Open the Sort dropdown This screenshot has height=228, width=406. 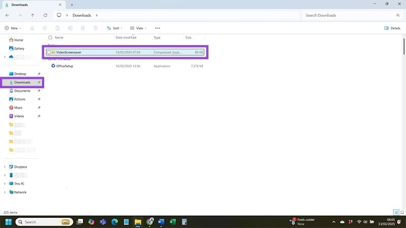pos(115,28)
